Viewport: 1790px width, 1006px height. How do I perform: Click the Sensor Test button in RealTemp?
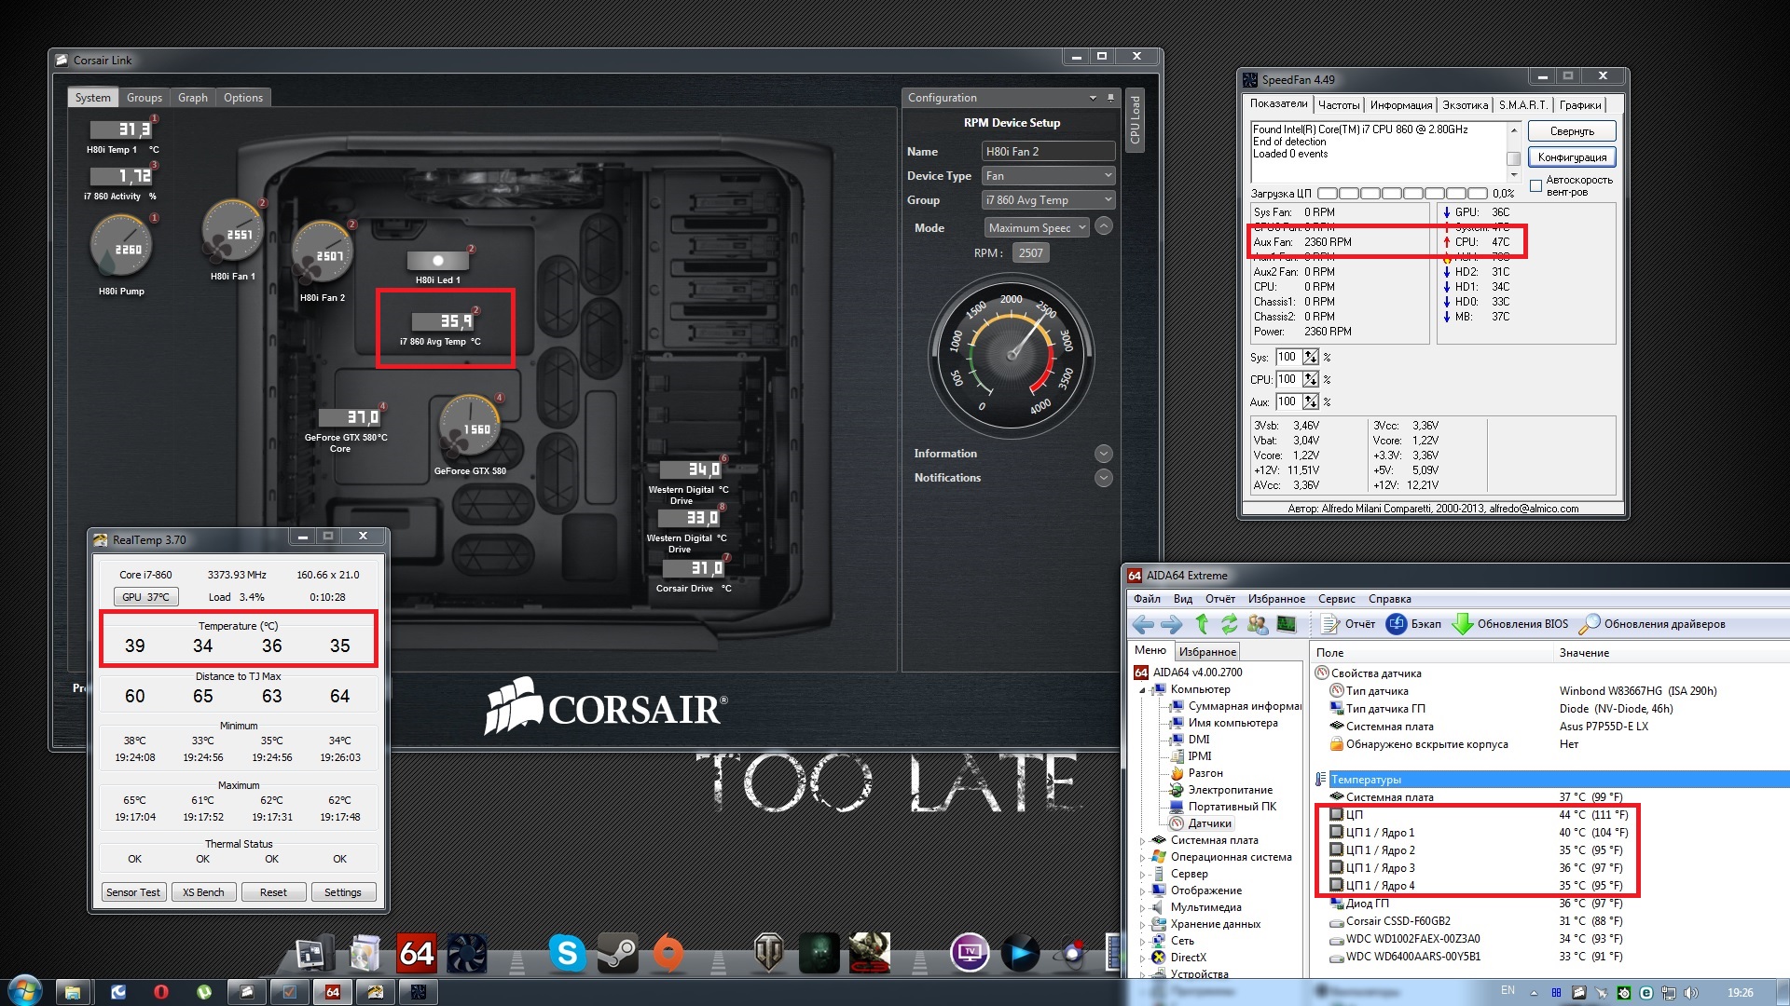(x=132, y=892)
